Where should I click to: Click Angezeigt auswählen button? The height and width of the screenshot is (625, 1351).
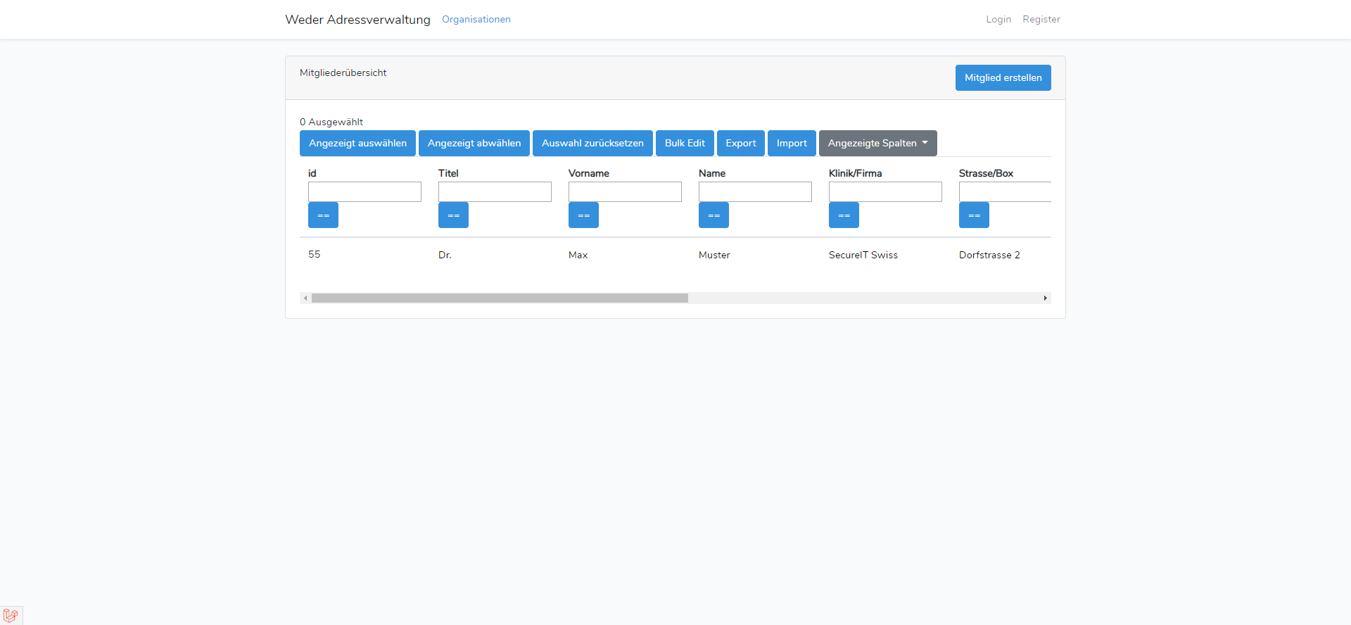(x=357, y=144)
